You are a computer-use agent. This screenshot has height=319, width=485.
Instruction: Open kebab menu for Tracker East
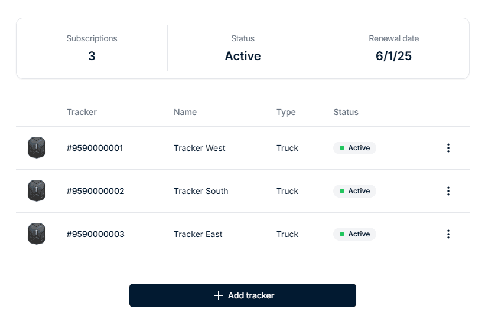(448, 234)
